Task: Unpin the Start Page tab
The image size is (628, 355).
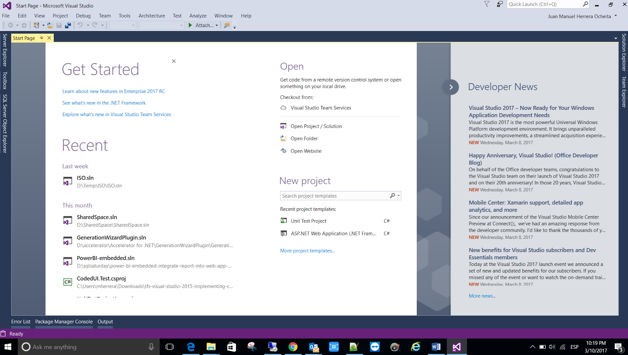Action: (41, 38)
